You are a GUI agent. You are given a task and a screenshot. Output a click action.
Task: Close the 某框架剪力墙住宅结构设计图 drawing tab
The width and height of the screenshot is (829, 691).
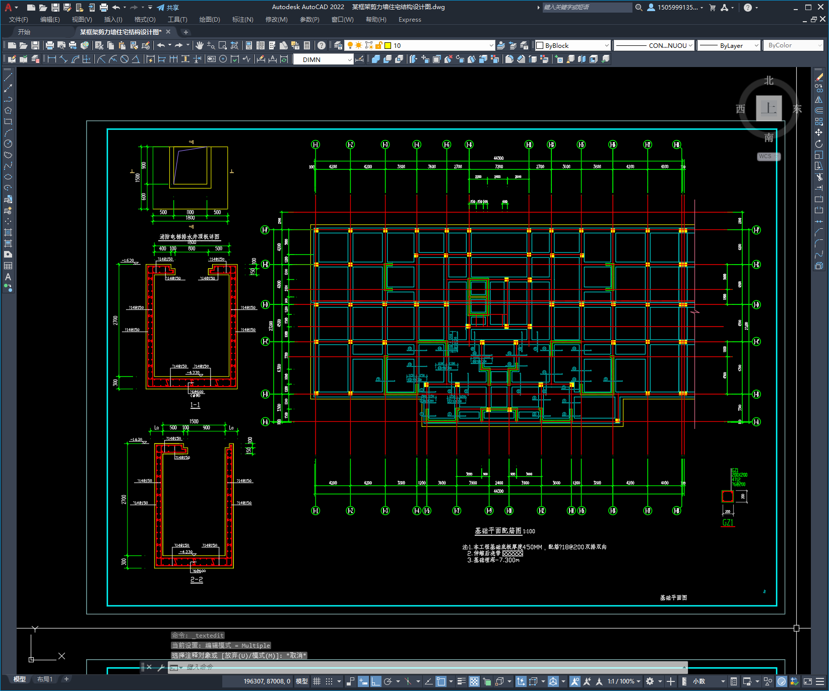[169, 32]
